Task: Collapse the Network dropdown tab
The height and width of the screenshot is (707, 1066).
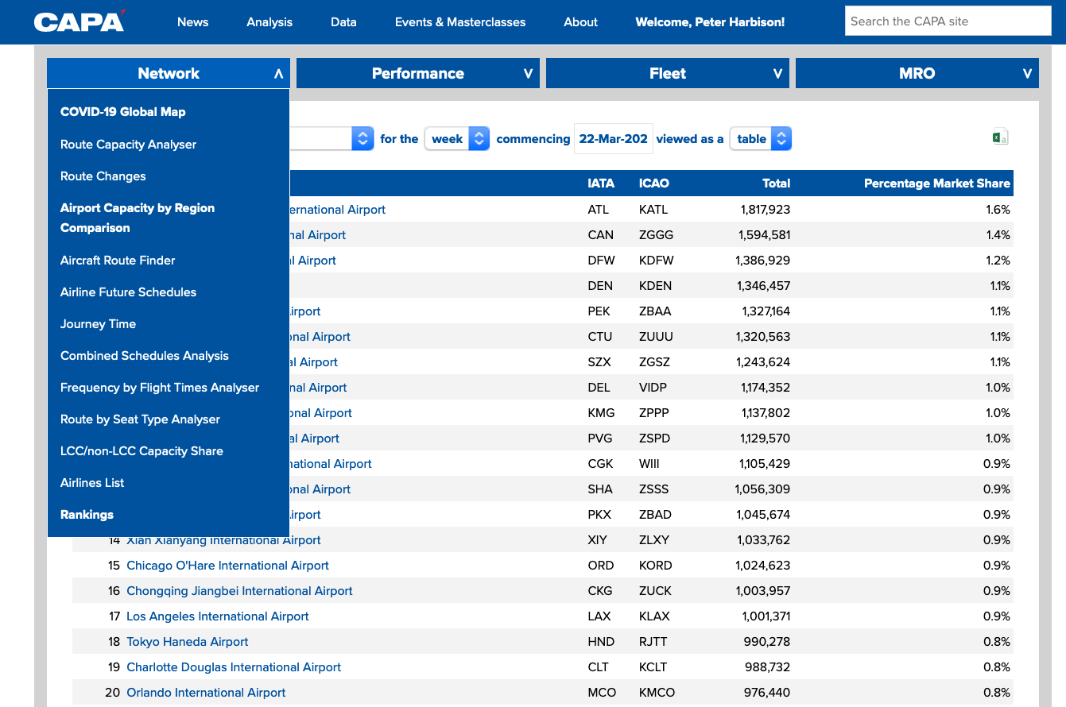Action: coord(169,73)
